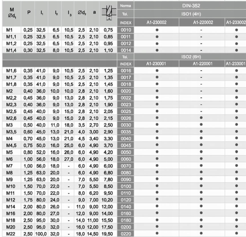Click drill diameter value 10,20 in M12 row
The width and height of the screenshot is (246, 237).
107,200
